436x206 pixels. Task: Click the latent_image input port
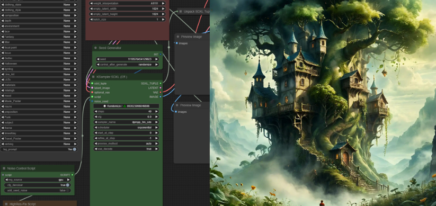[92, 88]
